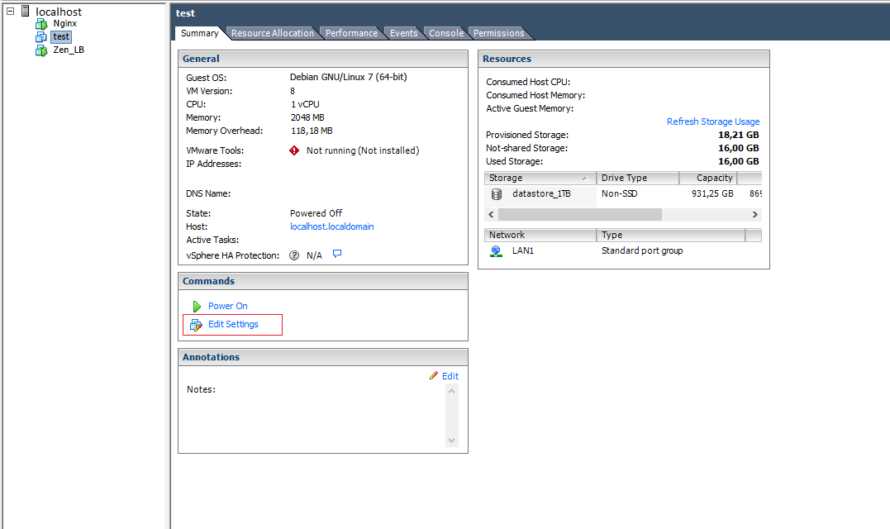This screenshot has height=529, width=890.
Task: Click the Refresh Storage Usage link
Action: click(713, 122)
